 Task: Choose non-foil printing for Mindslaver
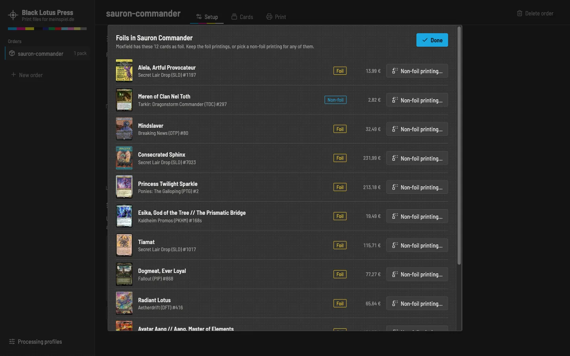point(417,129)
